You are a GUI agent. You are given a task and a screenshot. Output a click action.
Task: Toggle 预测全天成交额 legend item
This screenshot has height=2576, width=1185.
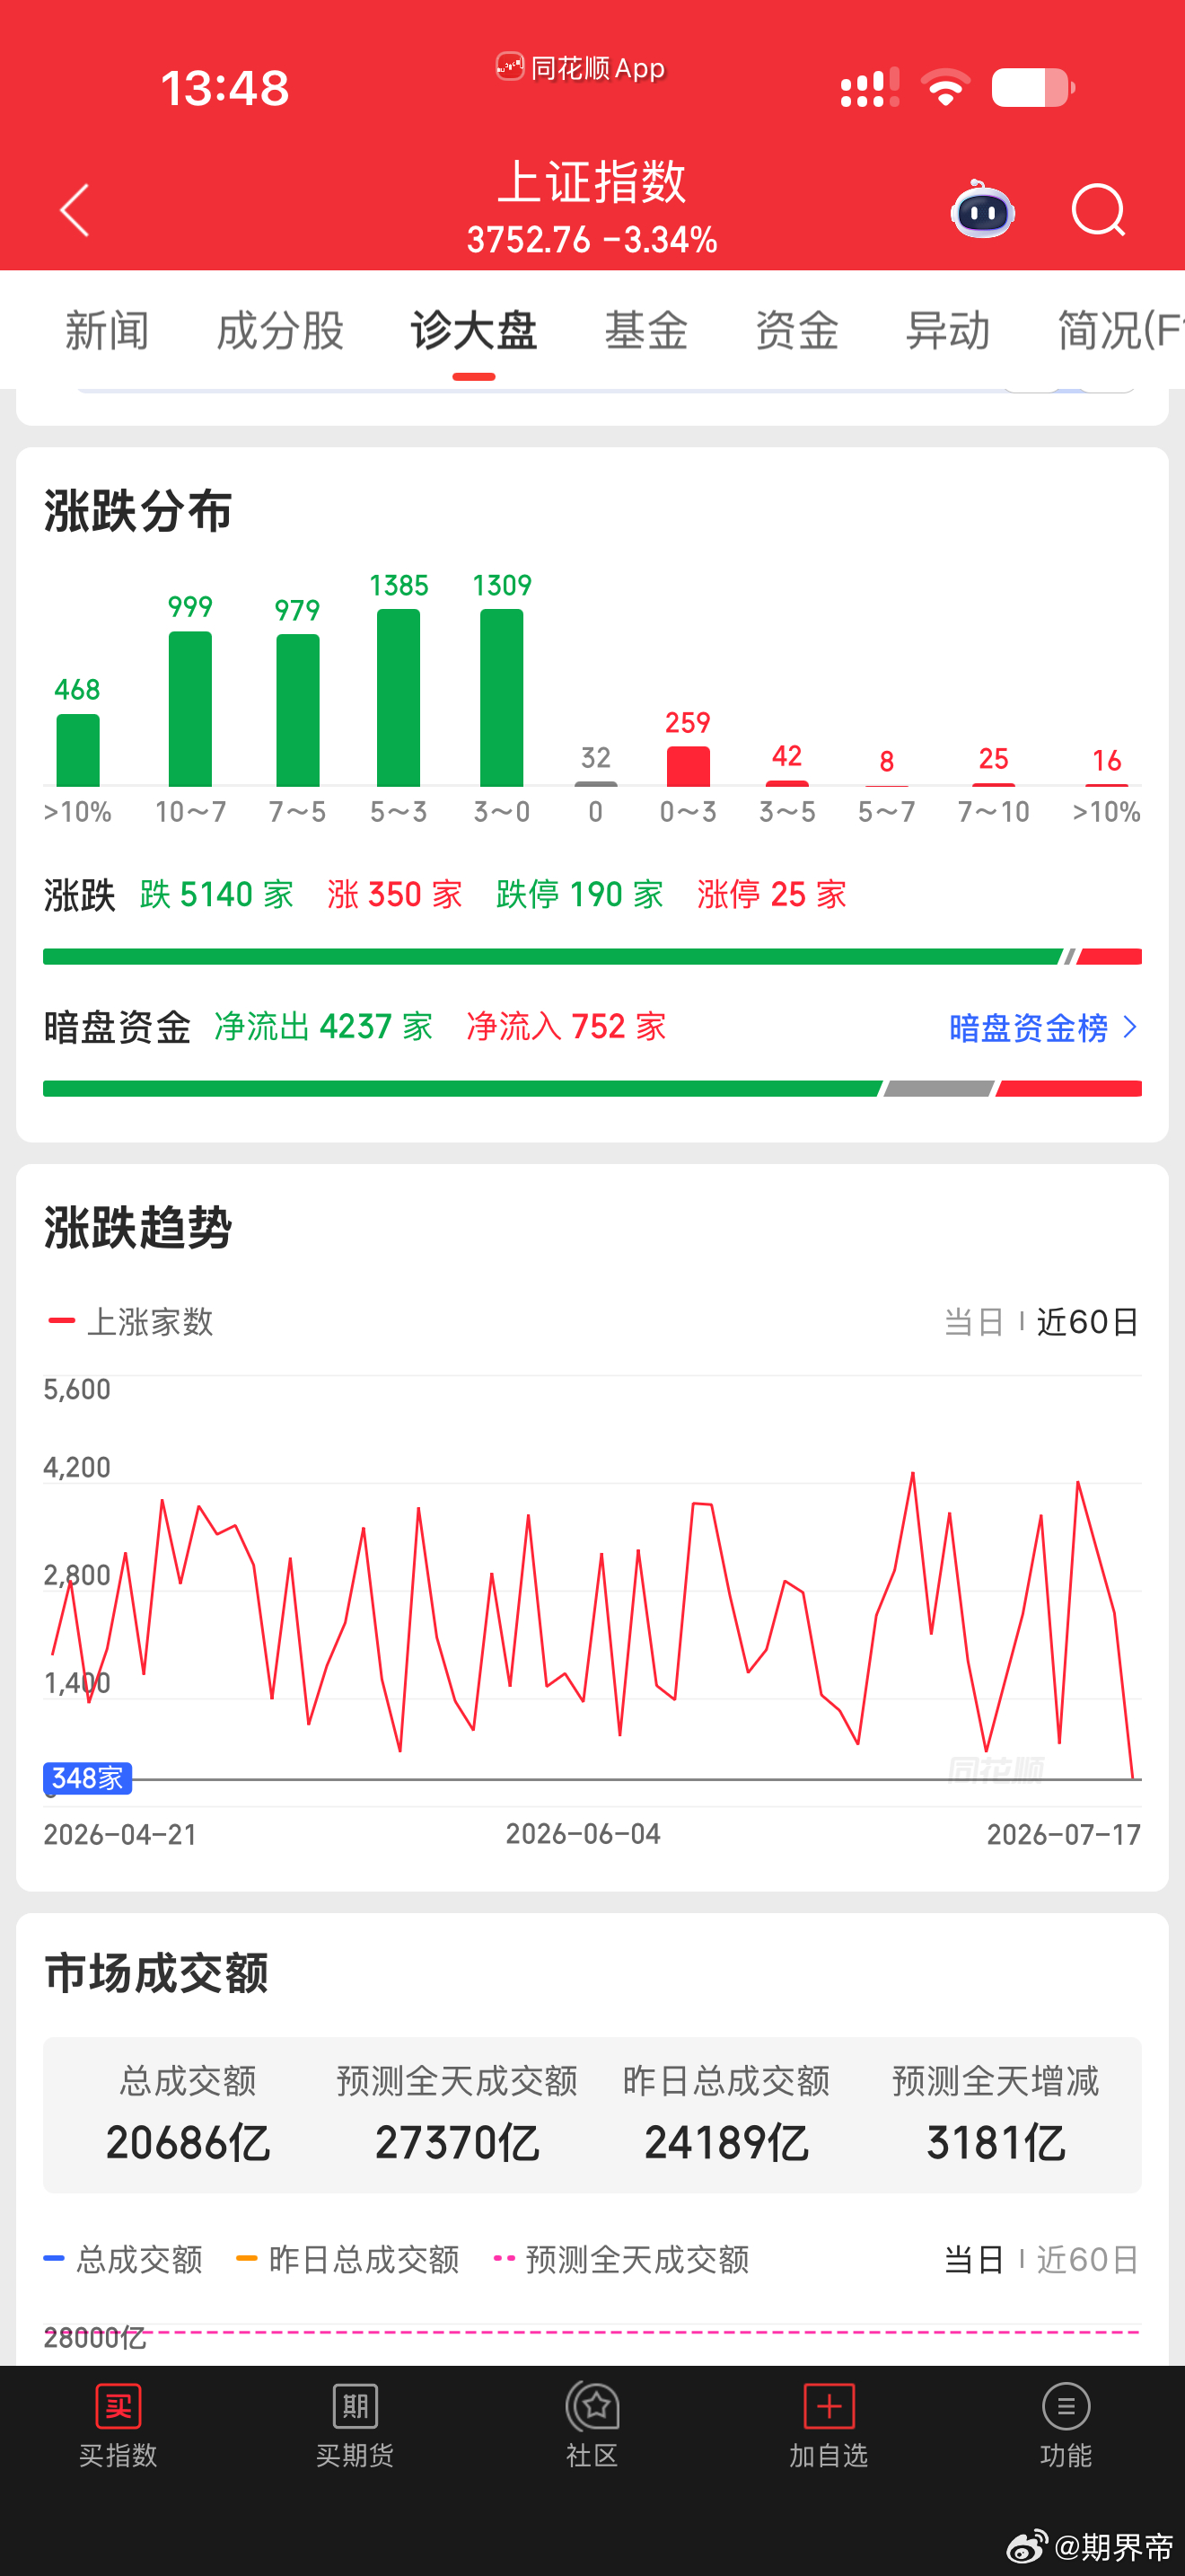[621, 2259]
